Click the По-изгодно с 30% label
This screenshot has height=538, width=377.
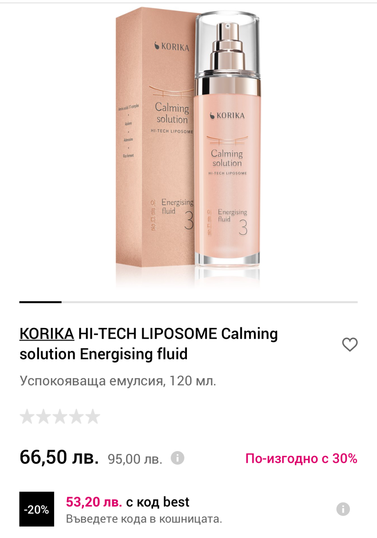pos(301,458)
